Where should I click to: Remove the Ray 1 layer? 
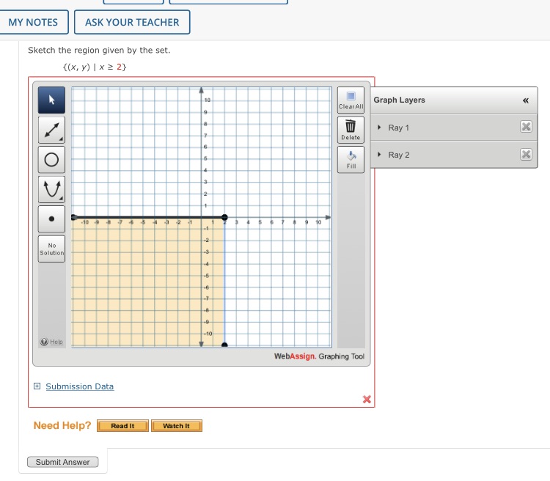[526, 127]
